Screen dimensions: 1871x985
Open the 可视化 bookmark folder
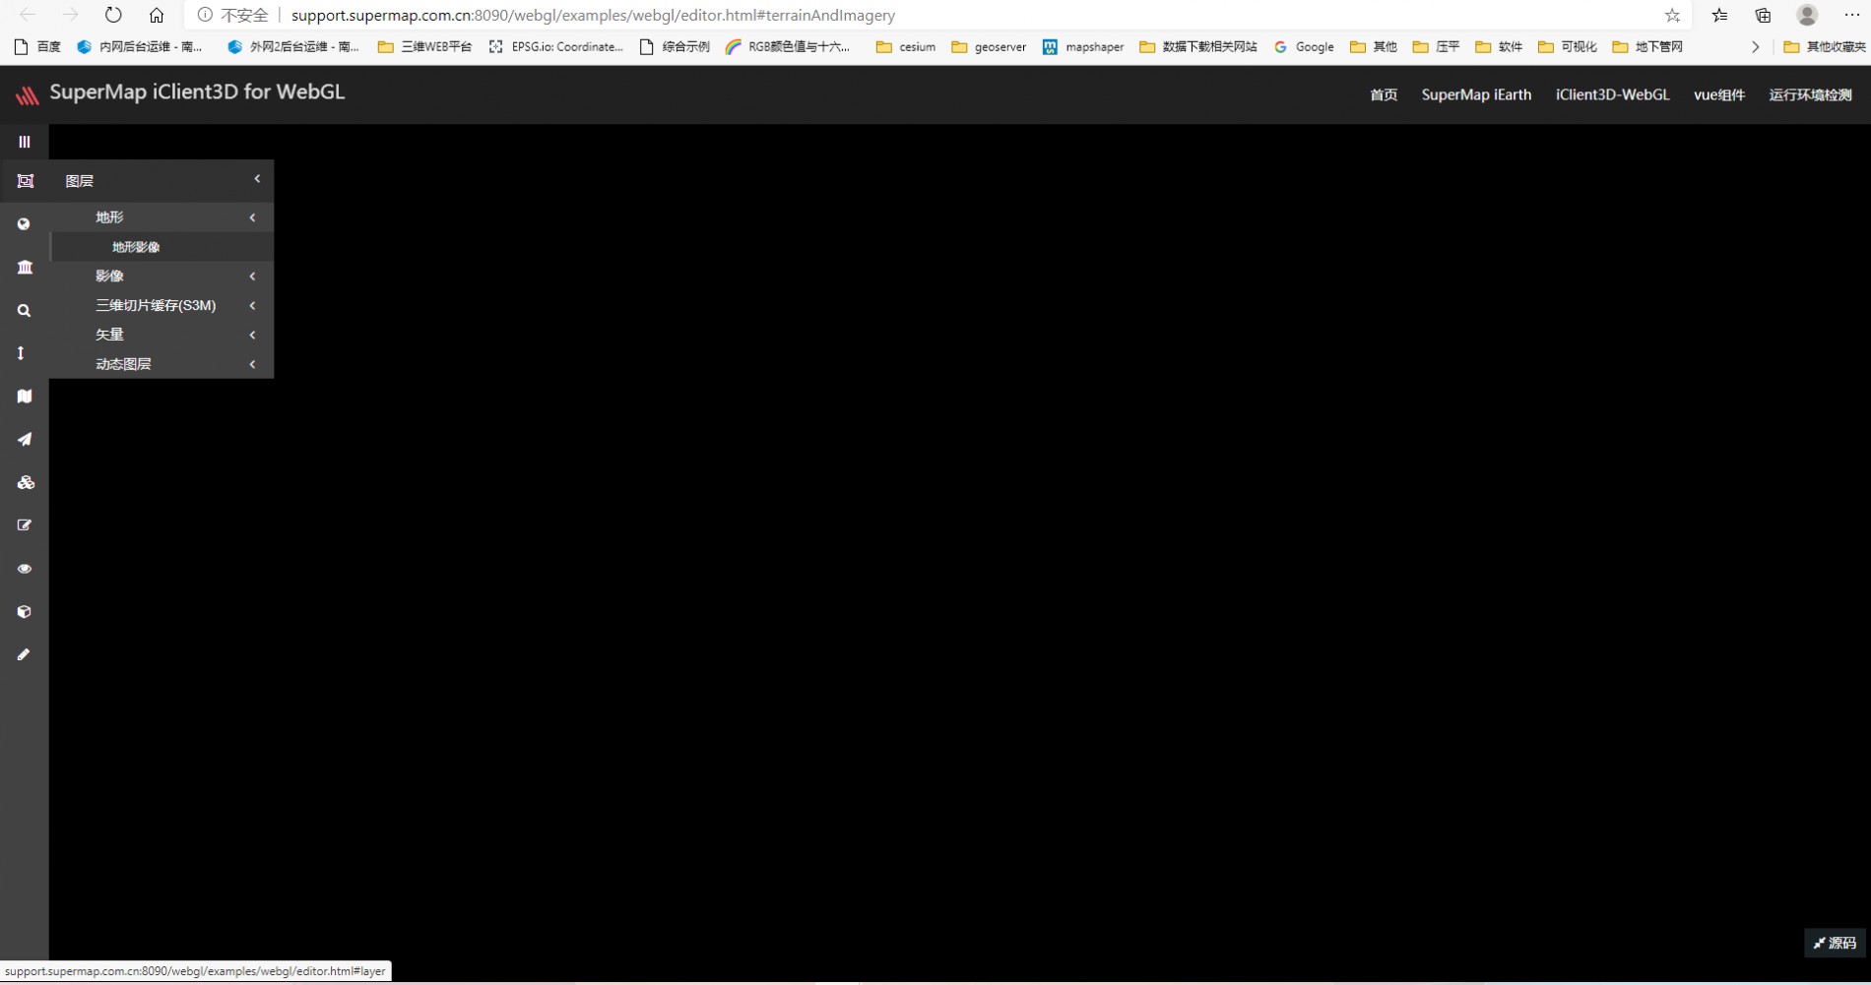(1568, 46)
